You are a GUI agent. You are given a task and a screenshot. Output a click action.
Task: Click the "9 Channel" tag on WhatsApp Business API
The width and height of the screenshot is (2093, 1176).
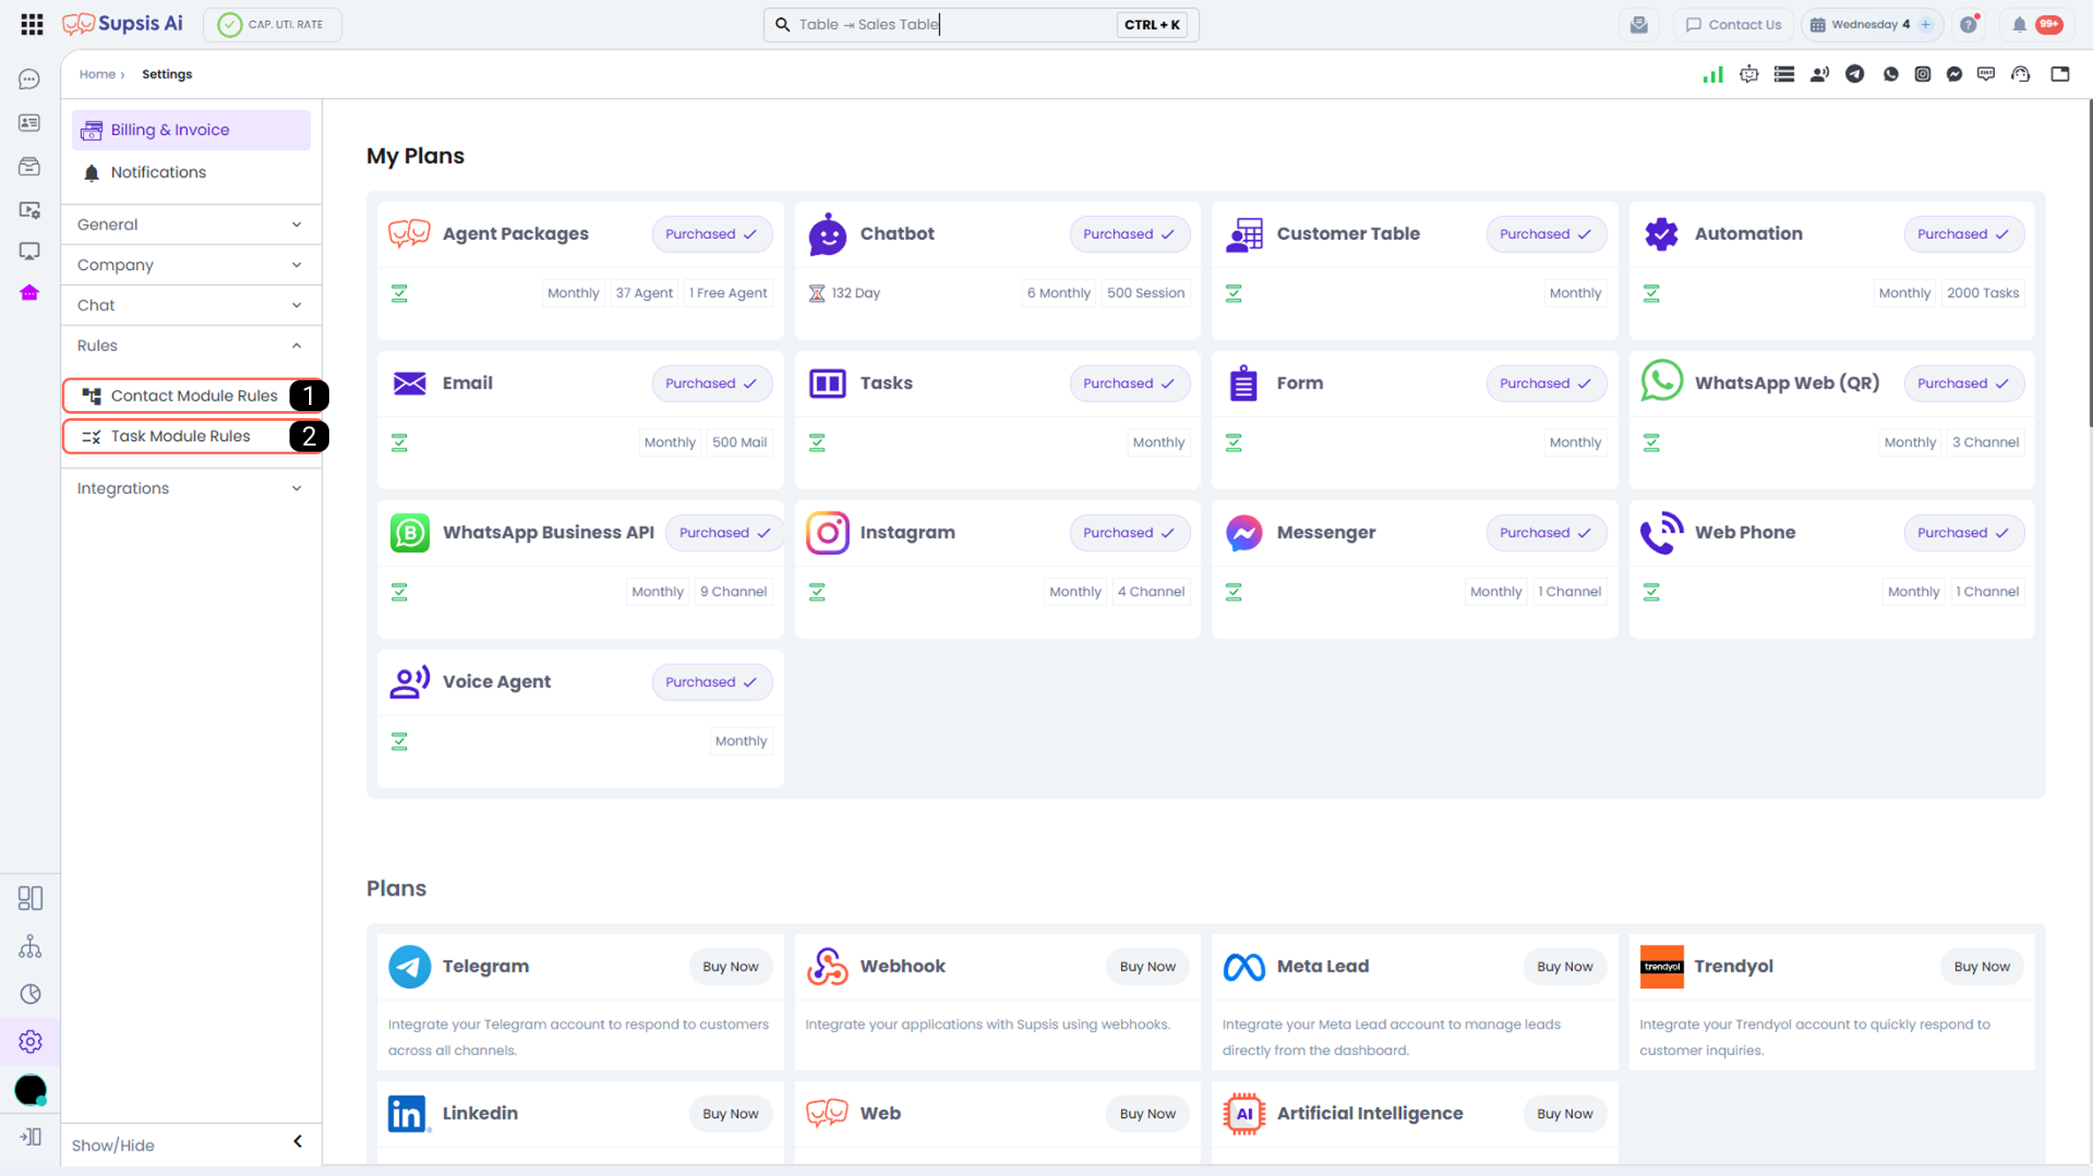[733, 592]
